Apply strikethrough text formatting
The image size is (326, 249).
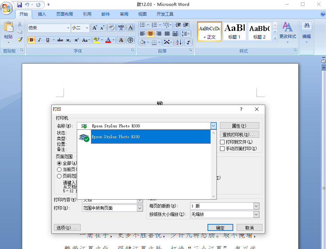click(60, 40)
